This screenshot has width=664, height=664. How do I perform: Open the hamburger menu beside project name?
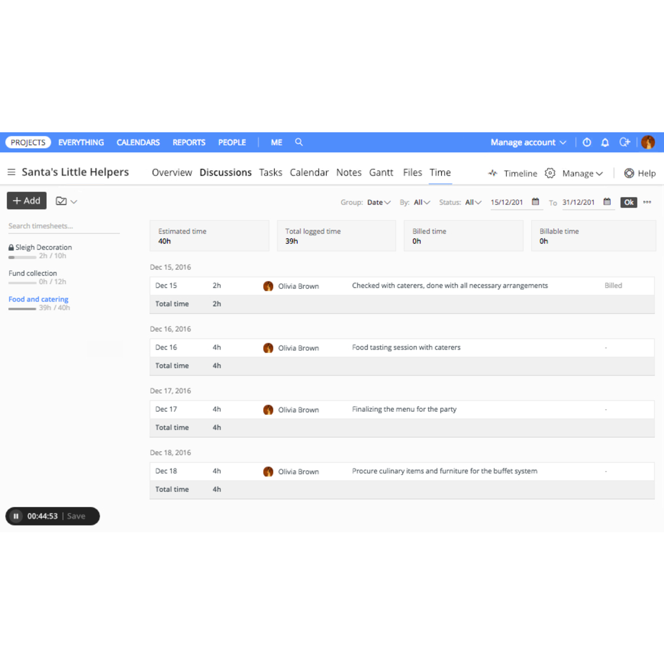(11, 172)
